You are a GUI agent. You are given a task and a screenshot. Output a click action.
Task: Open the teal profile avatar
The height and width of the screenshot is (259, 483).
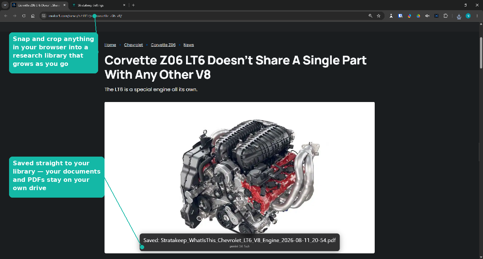468,16
